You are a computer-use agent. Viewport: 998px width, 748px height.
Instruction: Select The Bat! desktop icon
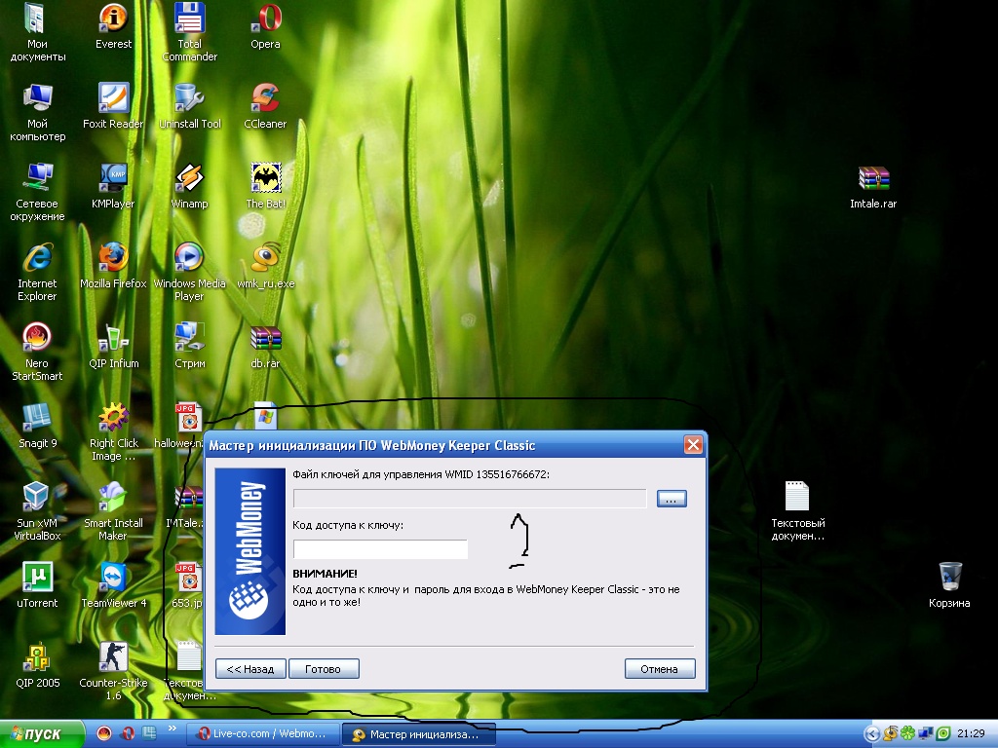pyautogui.click(x=265, y=178)
